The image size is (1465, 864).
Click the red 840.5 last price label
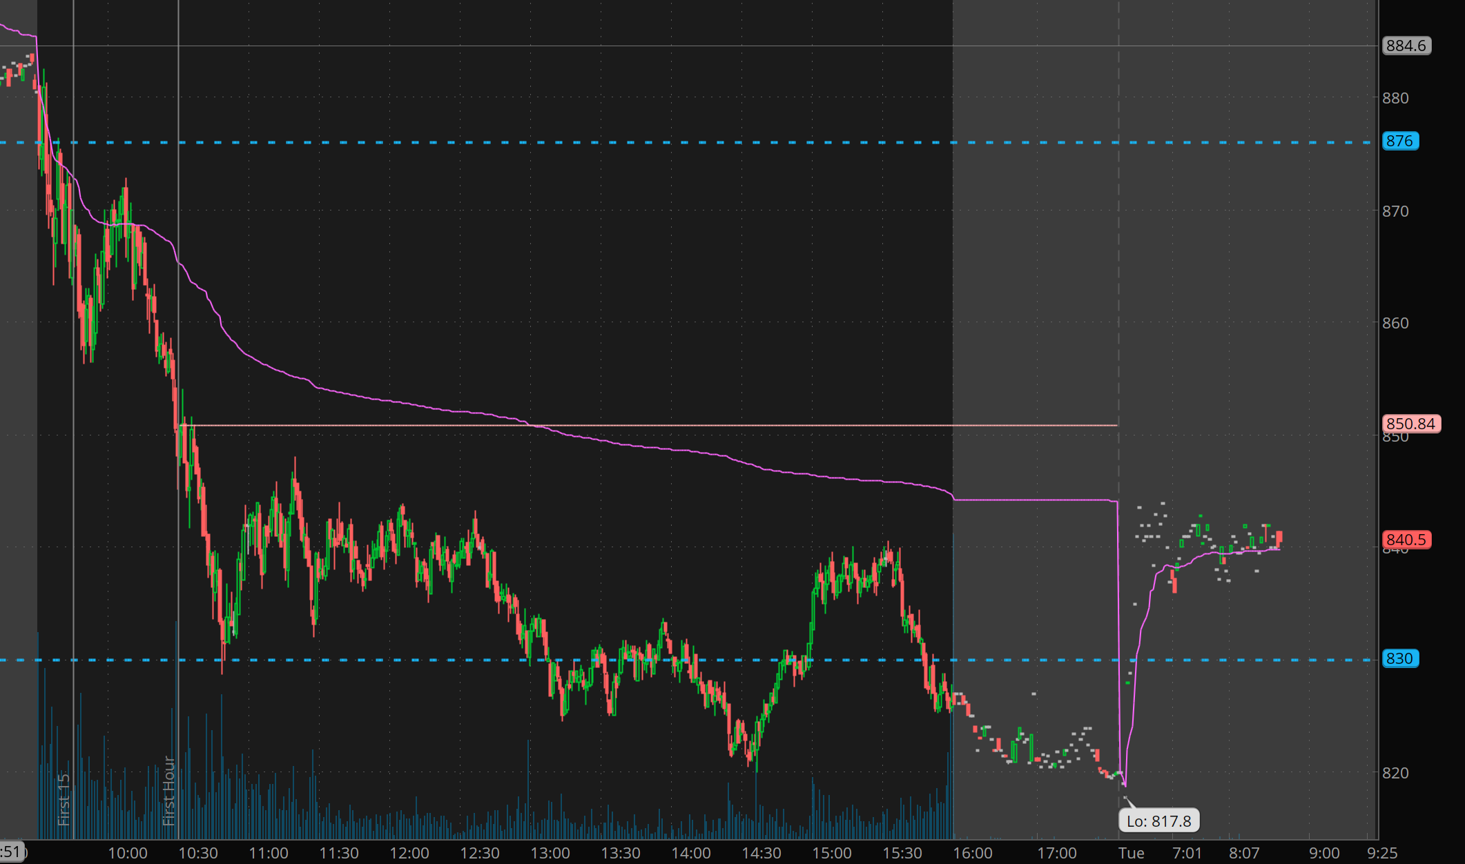(x=1406, y=540)
